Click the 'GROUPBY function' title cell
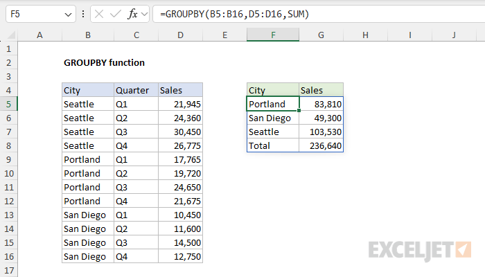The image size is (485, 277). (104, 63)
